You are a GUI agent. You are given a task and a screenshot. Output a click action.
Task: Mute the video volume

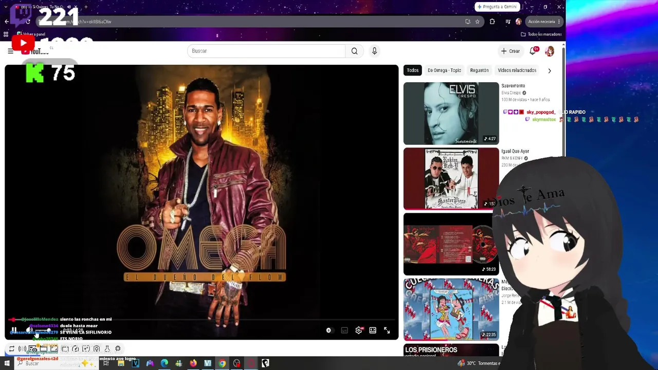point(29,330)
